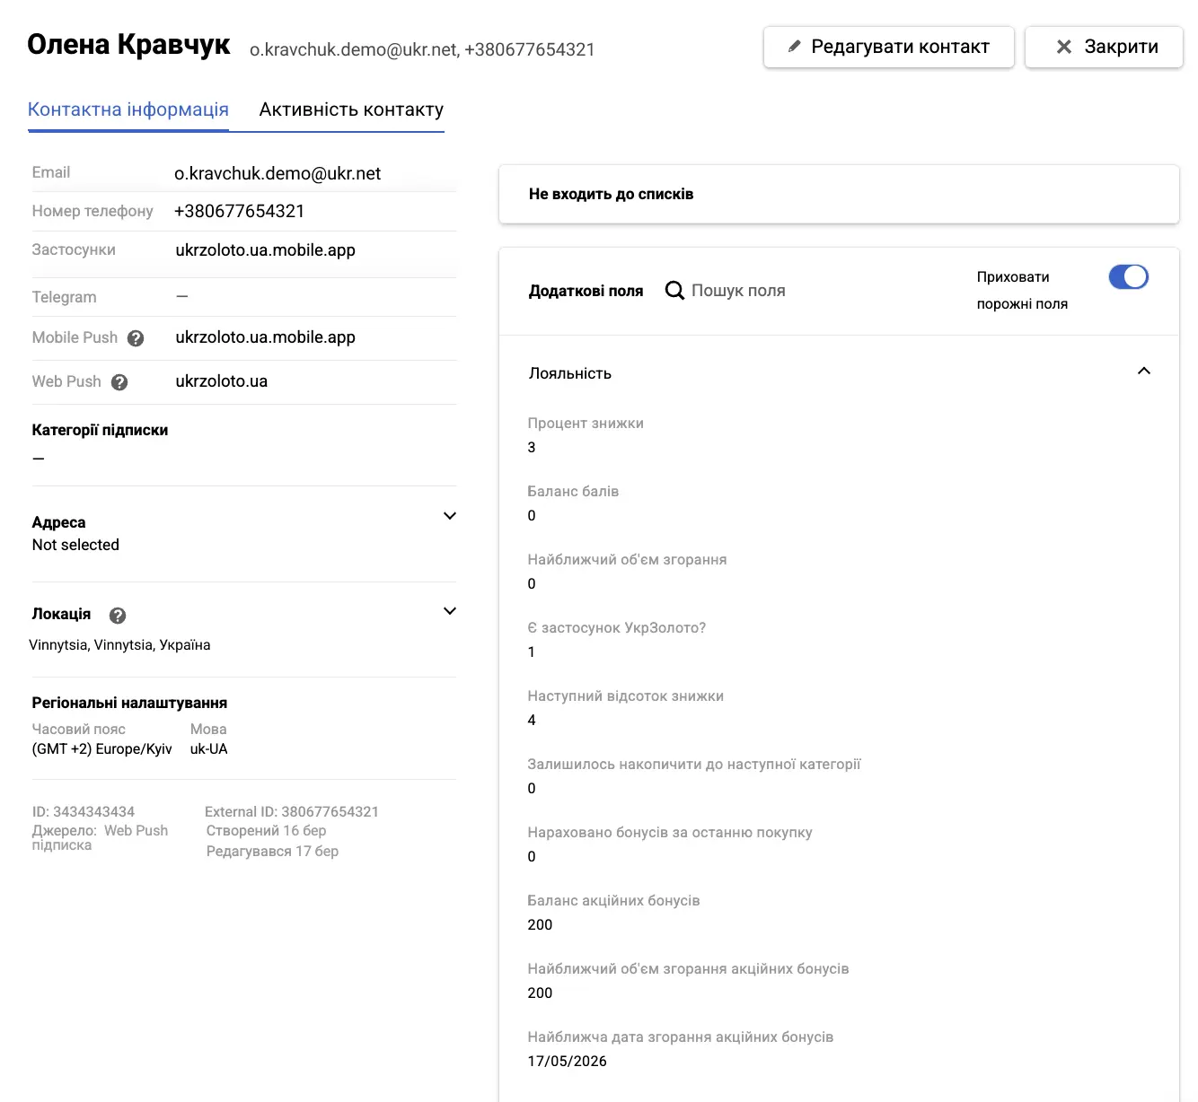Click the Додаткові поля heading
The width and height of the screenshot is (1198, 1102).
[x=586, y=291]
